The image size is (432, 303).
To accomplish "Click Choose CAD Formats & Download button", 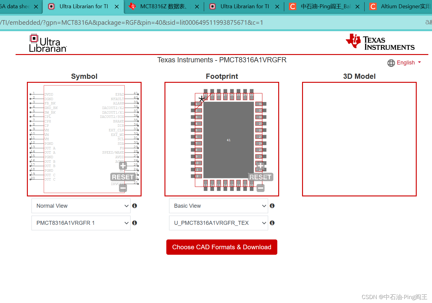I will coord(222,247).
